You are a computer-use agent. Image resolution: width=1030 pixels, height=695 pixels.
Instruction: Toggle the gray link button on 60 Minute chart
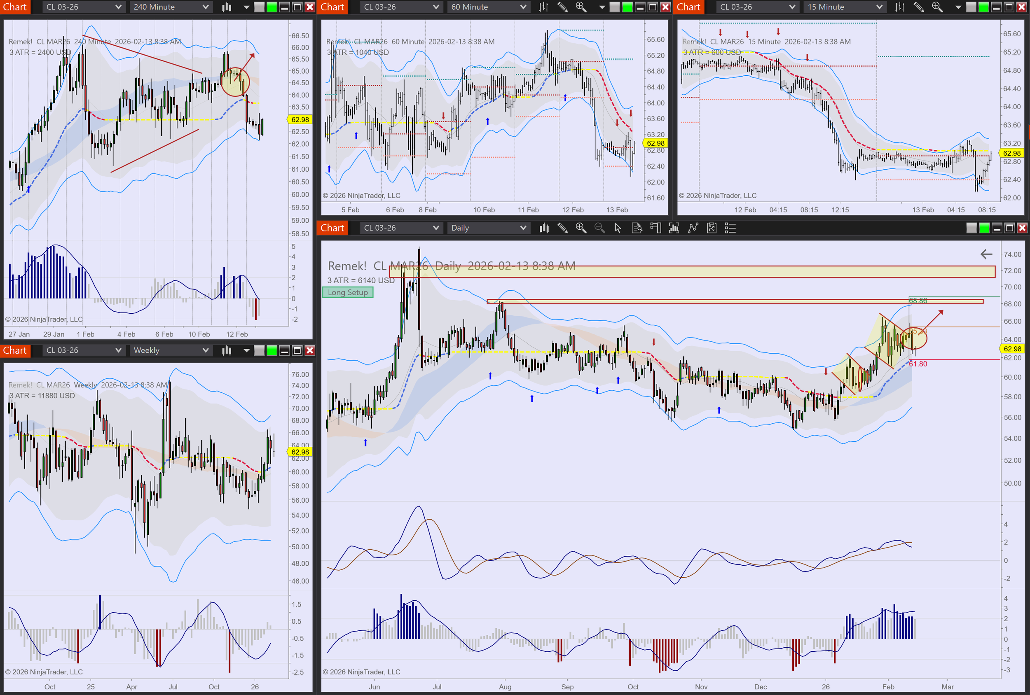point(615,7)
